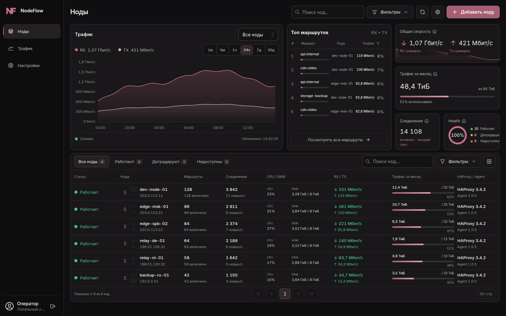
Task: Toggle TX series in chart legend
Action: [136, 50]
